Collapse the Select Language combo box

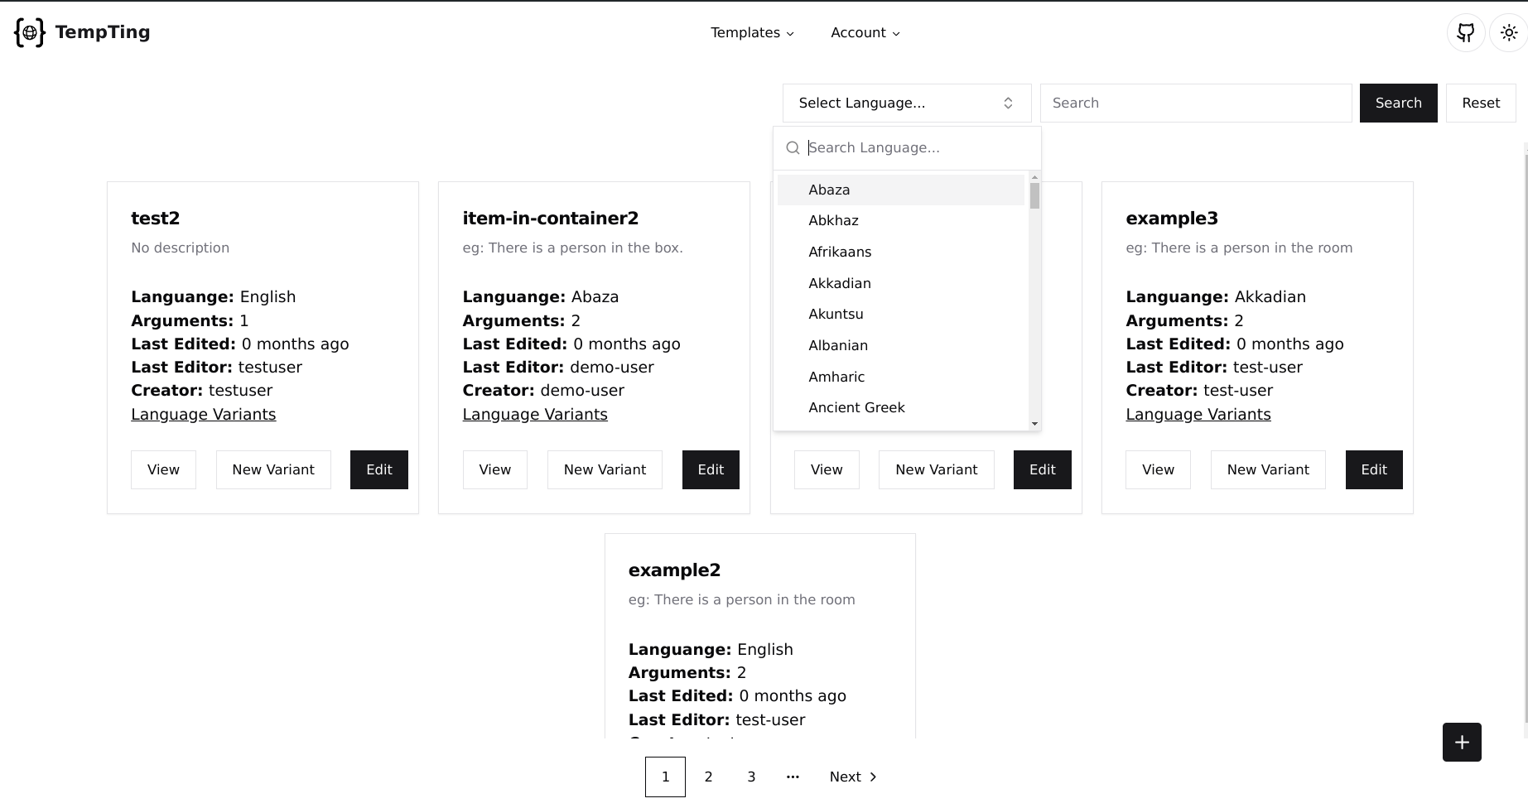906,103
